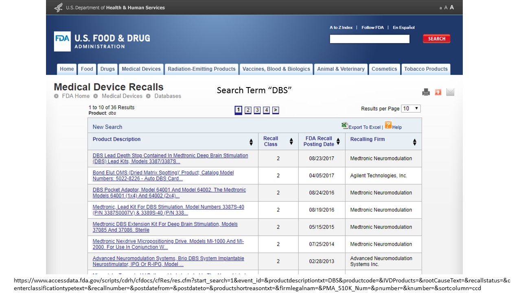Screen dimensions: 521x293
Task: Sort by Recall Class arrows
Action: point(291,142)
